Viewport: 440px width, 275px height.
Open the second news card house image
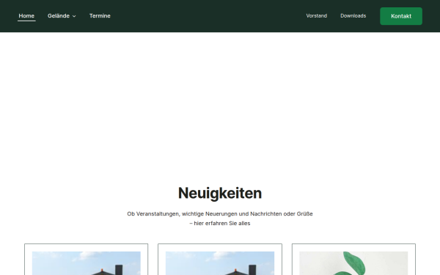point(220,263)
